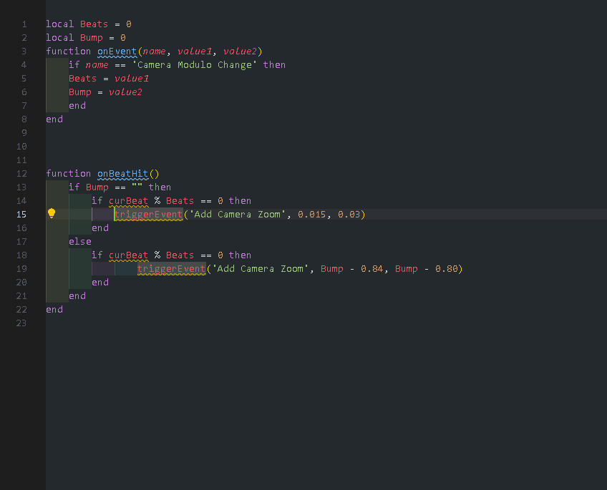Click triggerEvent on line 19
The height and width of the screenshot is (490, 607).
[171, 268]
